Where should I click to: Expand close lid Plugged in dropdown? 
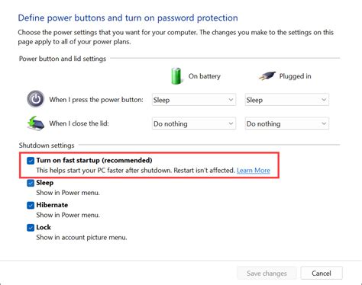pyautogui.click(x=287, y=123)
